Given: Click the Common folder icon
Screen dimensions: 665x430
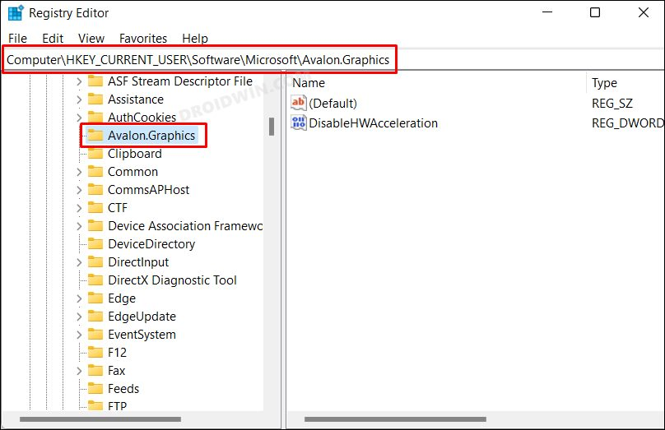Looking at the screenshot, I should [x=95, y=172].
